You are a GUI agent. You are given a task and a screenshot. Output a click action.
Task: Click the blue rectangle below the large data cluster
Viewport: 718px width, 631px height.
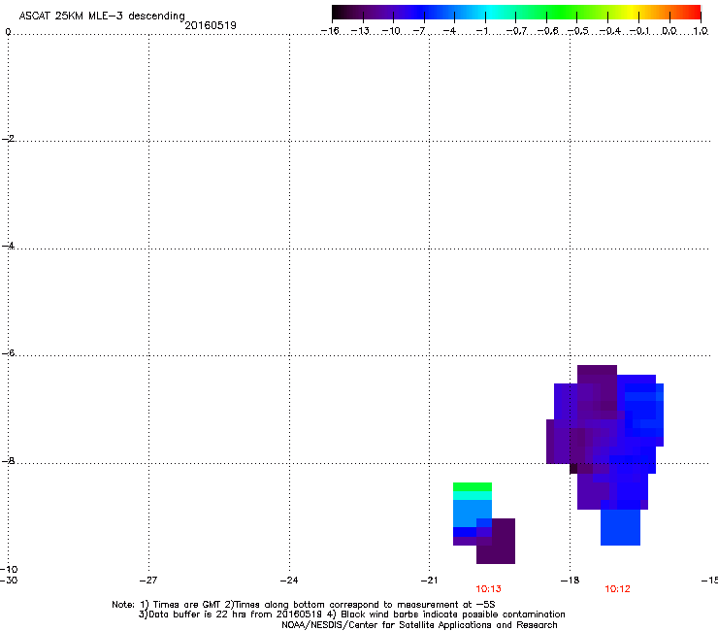[x=620, y=527]
